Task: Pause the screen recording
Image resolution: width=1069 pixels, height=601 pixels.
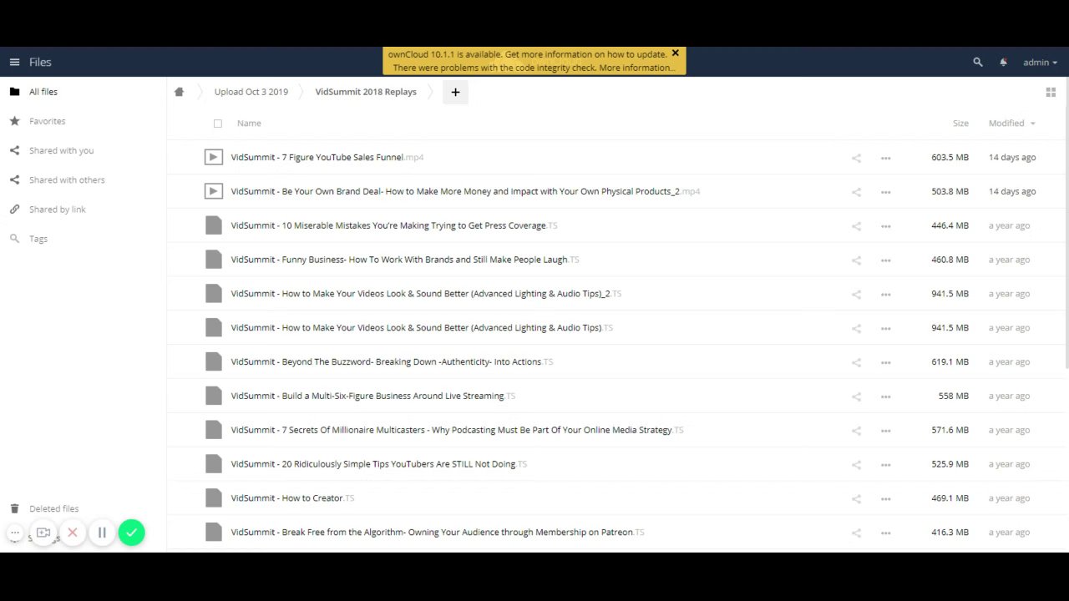Action: click(x=102, y=533)
